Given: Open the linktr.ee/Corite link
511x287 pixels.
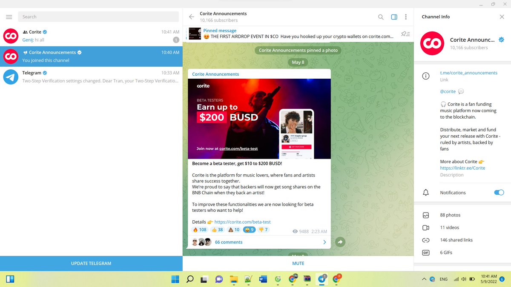Looking at the screenshot, I should point(462,168).
